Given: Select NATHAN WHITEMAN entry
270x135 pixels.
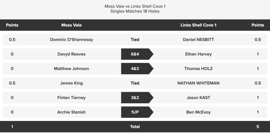Looking at the screenshot, I should [x=198, y=83].
